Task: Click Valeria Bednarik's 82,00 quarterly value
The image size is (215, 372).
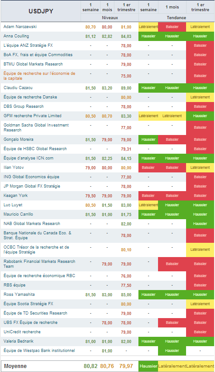Action: 126,341
